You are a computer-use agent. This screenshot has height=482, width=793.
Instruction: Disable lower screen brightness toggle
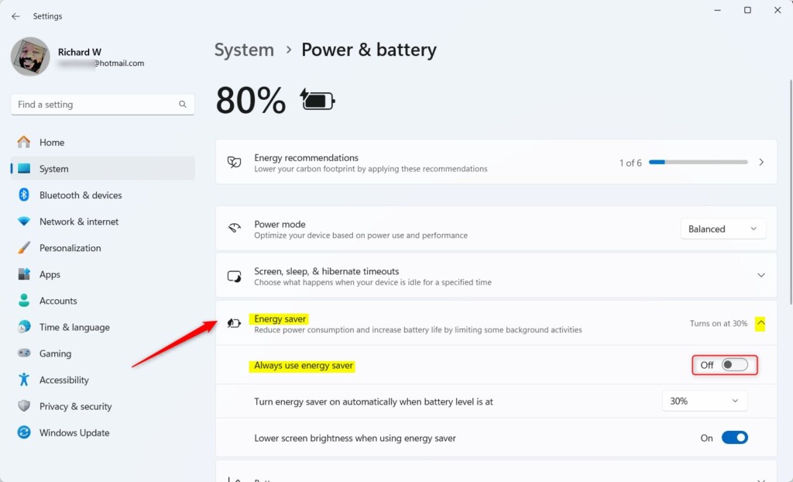click(x=734, y=438)
